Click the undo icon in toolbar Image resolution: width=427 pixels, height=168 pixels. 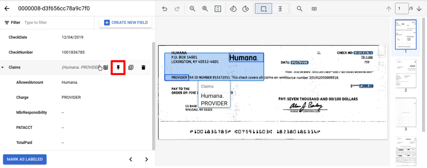165,9
